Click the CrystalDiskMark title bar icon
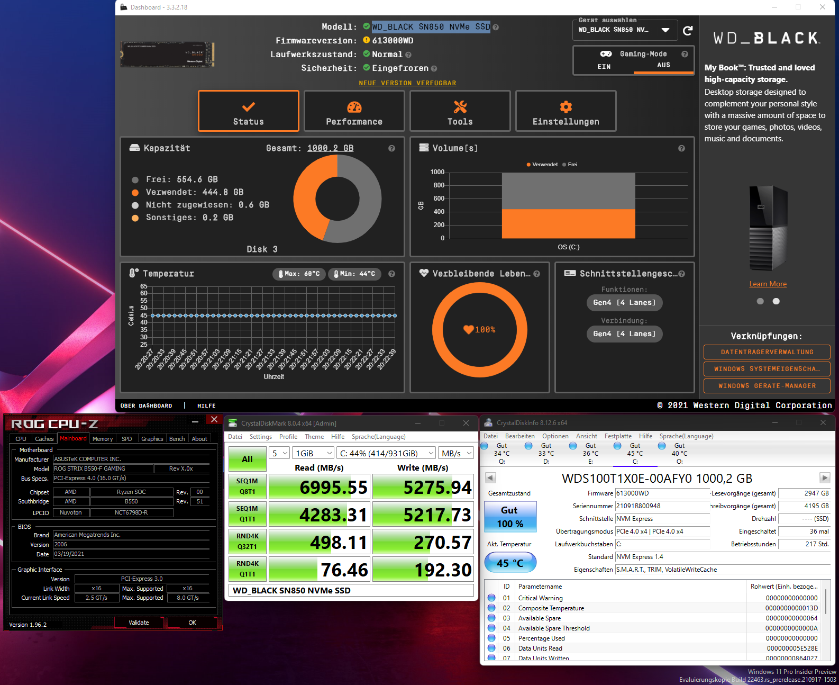 (x=233, y=423)
